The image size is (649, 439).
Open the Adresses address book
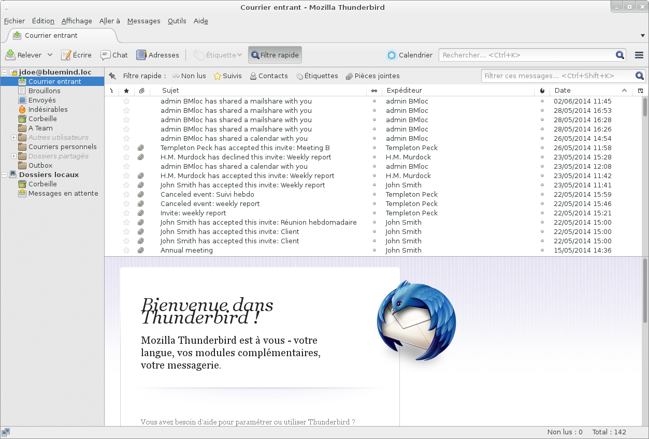tap(157, 55)
